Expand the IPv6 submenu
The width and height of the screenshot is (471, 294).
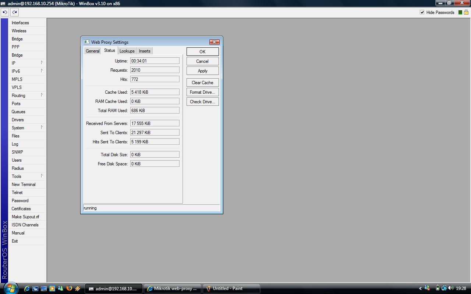click(27, 71)
